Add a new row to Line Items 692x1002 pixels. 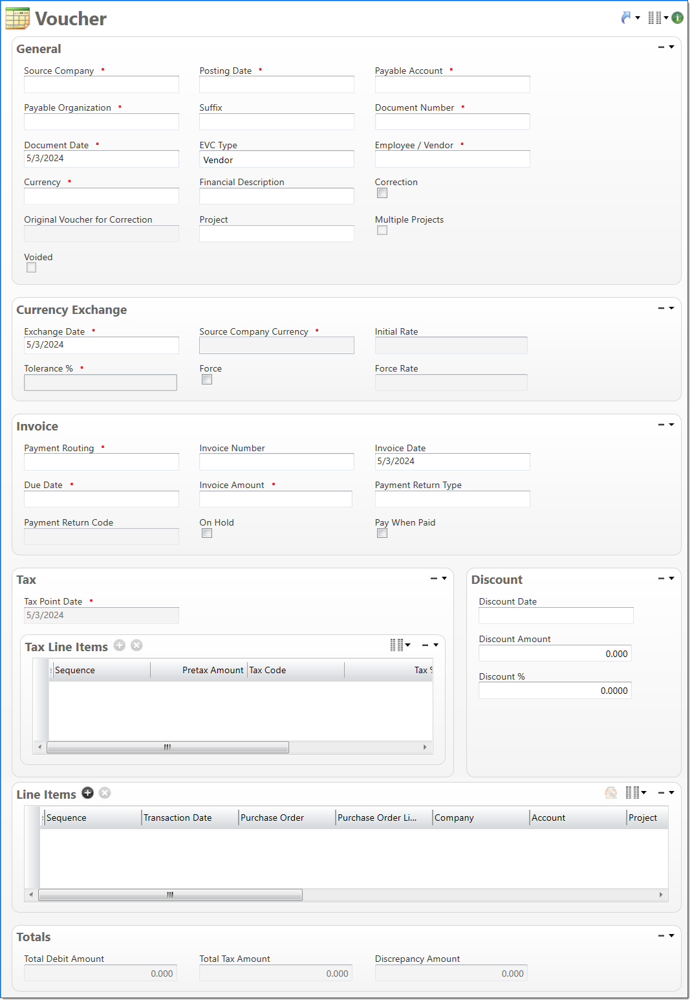pyautogui.click(x=88, y=793)
